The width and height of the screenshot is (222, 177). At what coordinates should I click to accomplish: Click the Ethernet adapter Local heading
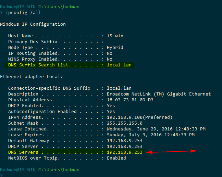[31, 77]
